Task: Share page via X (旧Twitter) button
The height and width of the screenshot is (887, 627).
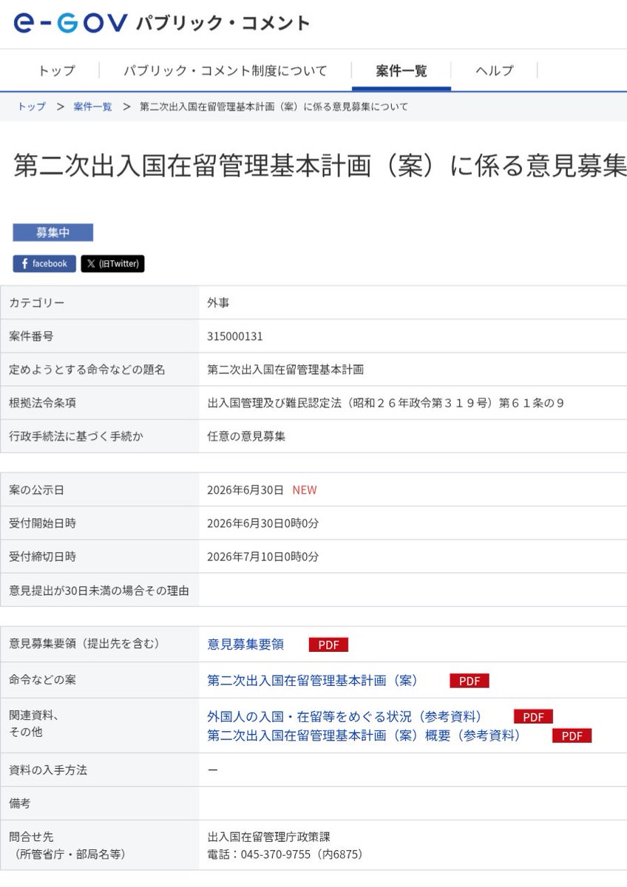Action: click(x=112, y=264)
